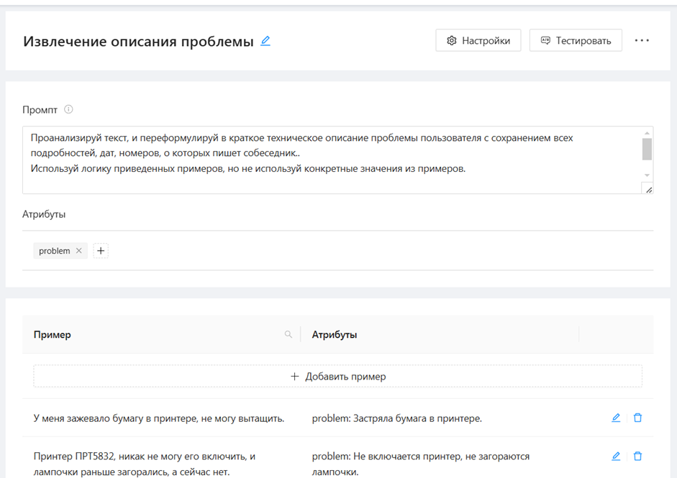Click the plus icon to add a new attribute
The image size is (677, 478).
click(x=100, y=250)
